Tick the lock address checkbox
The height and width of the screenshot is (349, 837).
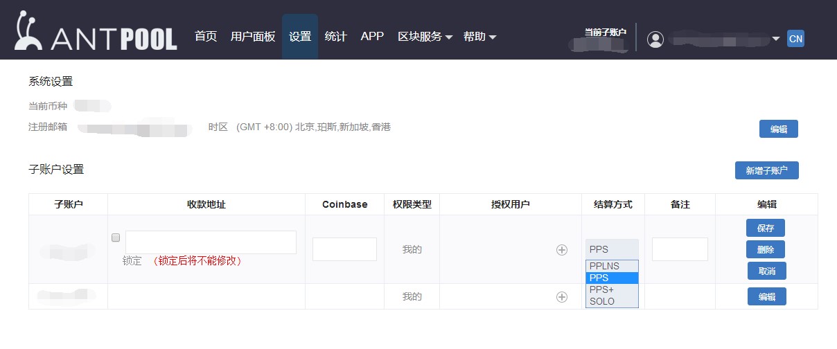[x=116, y=238]
